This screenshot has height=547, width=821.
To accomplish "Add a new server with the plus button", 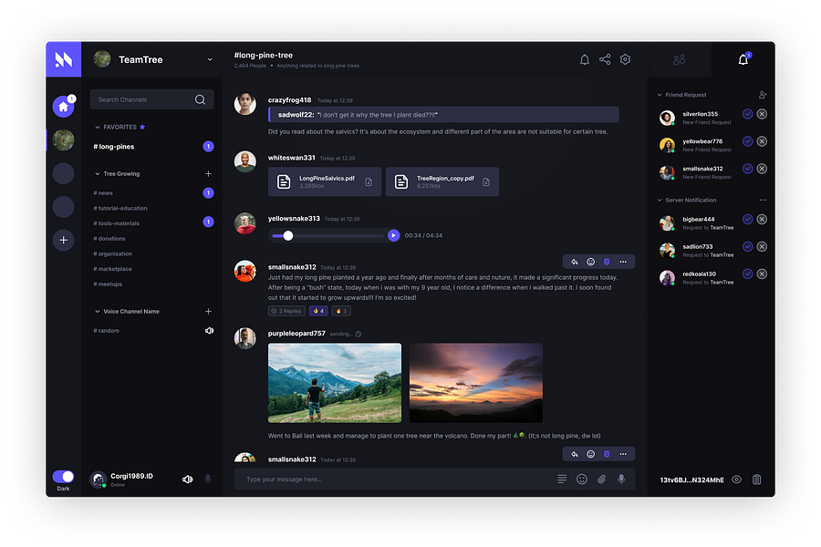I will click(x=63, y=241).
